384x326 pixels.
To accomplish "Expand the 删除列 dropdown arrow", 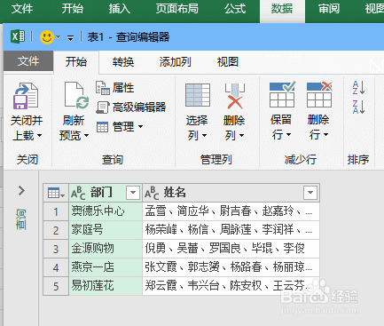I will click(x=242, y=136).
